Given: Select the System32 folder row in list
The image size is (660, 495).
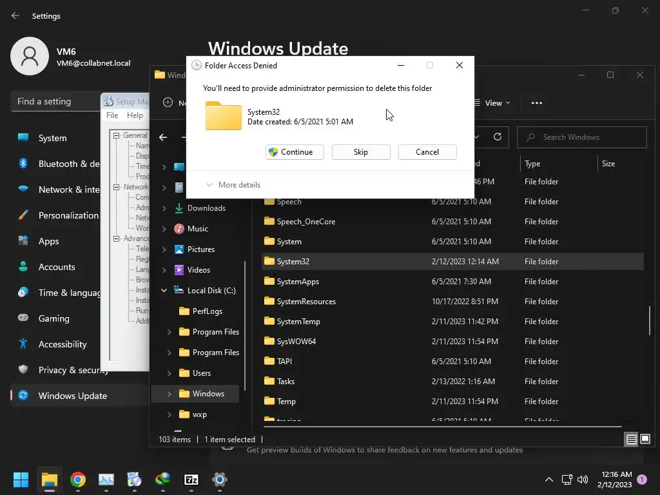Looking at the screenshot, I should coord(452,262).
